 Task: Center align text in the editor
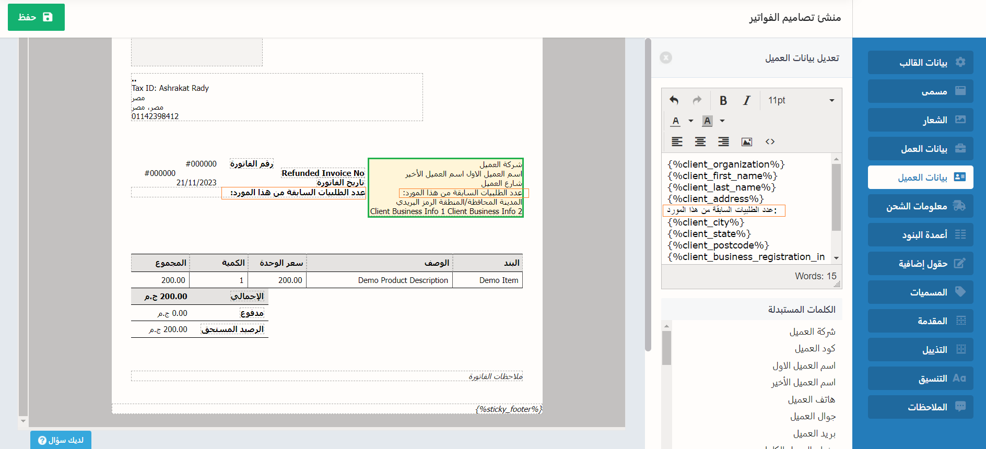point(700,141)
